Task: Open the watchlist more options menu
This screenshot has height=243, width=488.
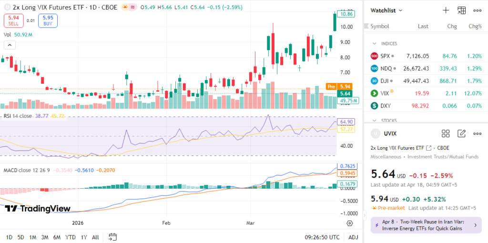Action: (x=477, y=10)
